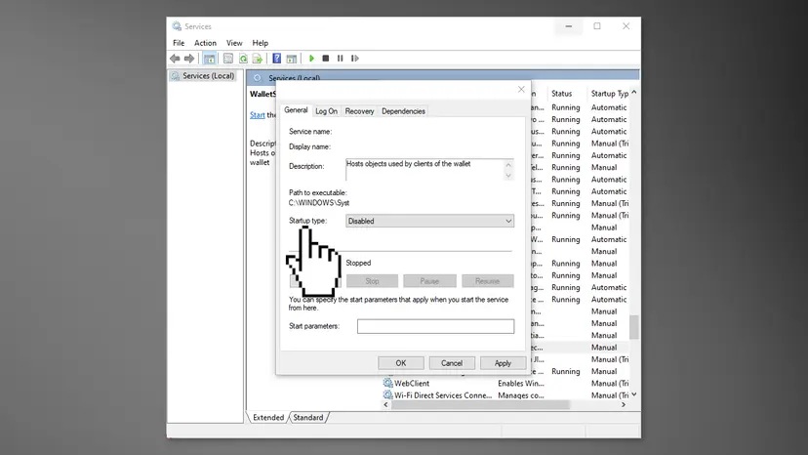
Task: Click the gear icon beside WebClient
Action: (388, 383)
